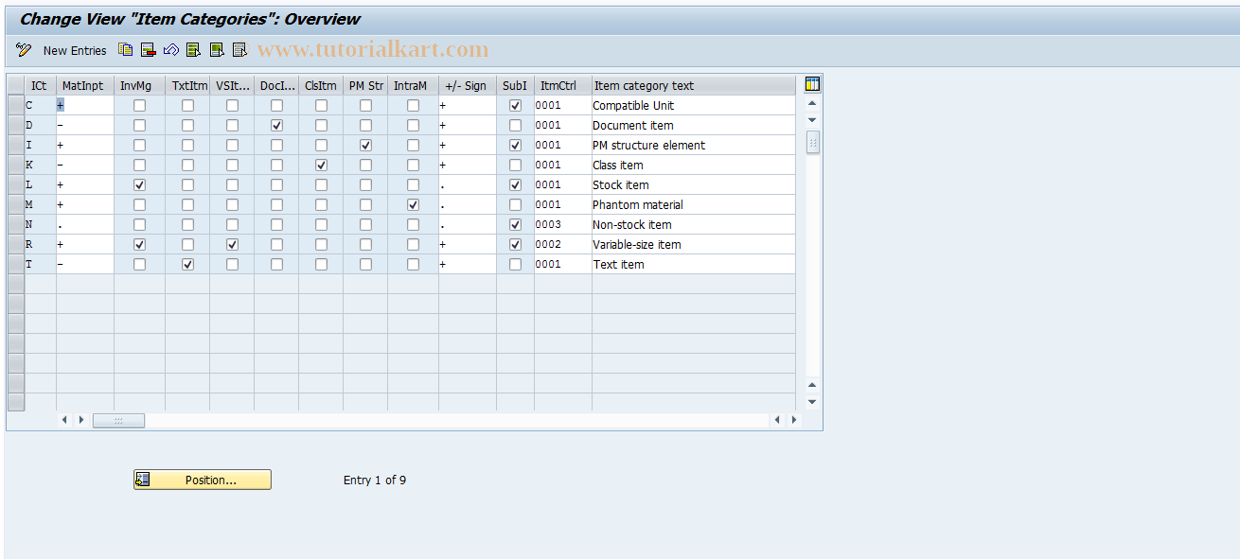This screenshot has width=1240, height=559.
Task: Disable TxtItm checkbox for Text item row
Action: click(187, 264)
